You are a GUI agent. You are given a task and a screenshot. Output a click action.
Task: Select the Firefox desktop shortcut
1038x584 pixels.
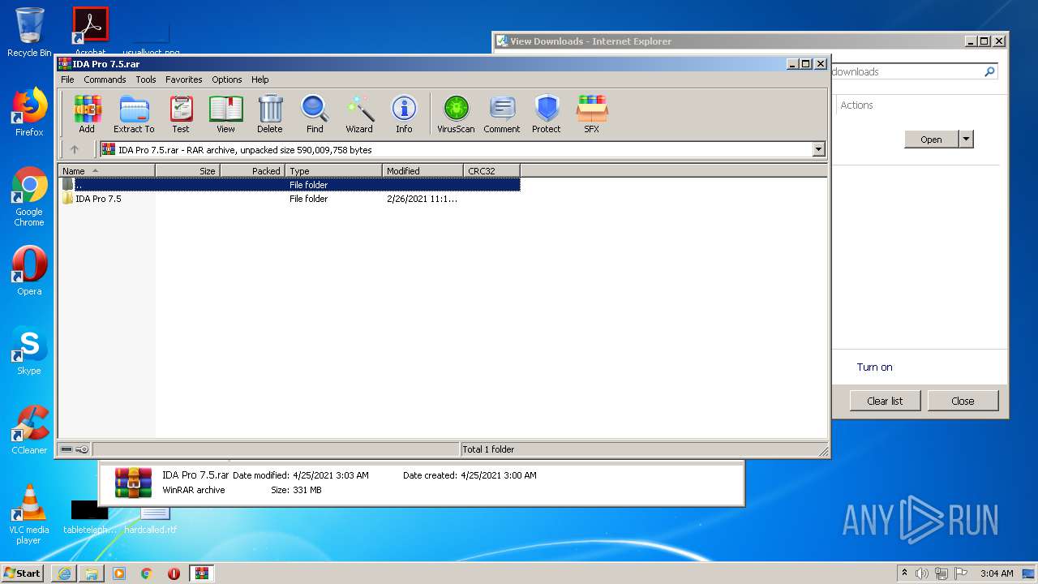coord(29,112)
